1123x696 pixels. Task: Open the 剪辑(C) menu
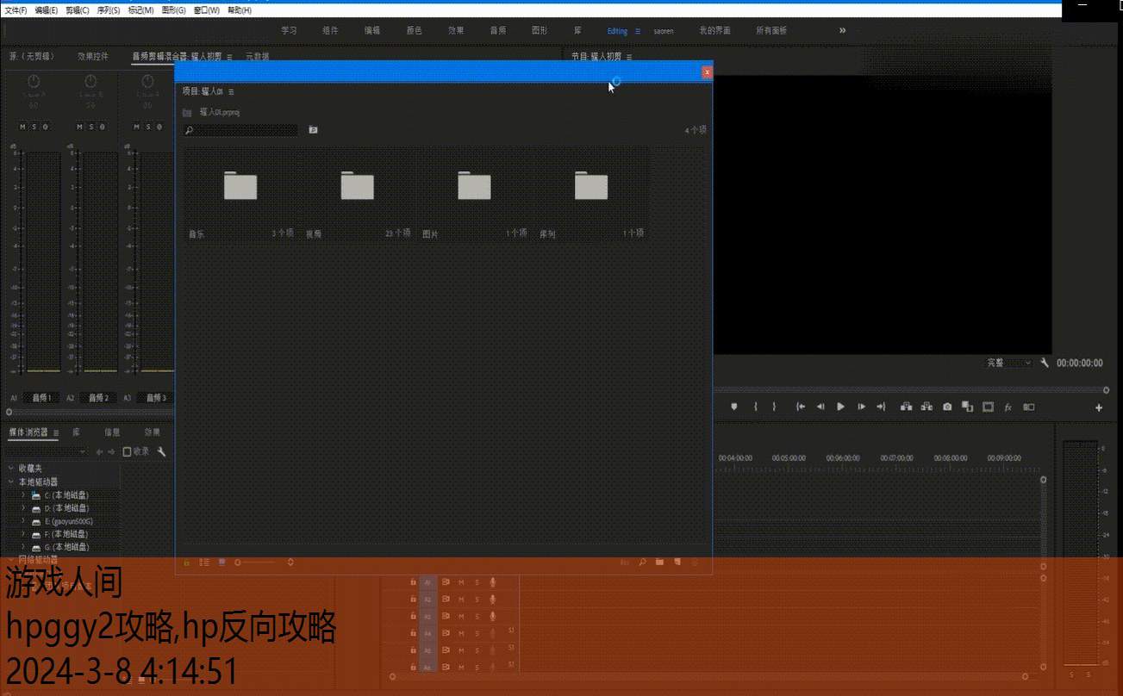pyautogui.click(x=78, y=10)
